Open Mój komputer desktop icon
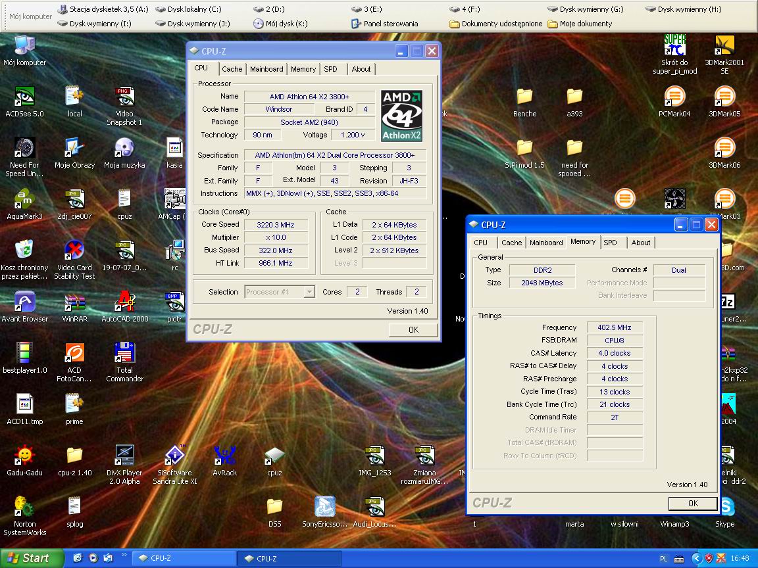Image resolution: width=758 pixels, height=568 pixels. 24,50
